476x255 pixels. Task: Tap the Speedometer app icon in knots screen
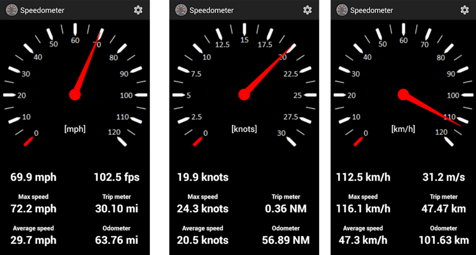coord(181,10)
